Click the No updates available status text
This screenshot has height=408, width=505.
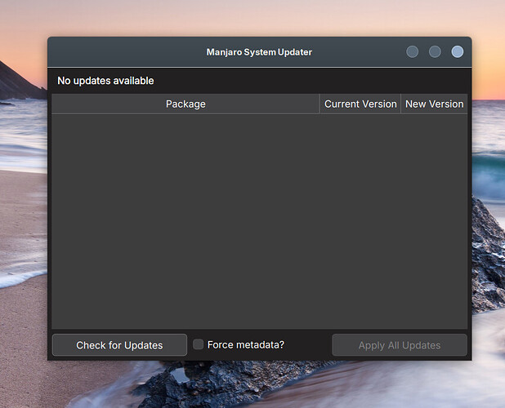[105, 81]
